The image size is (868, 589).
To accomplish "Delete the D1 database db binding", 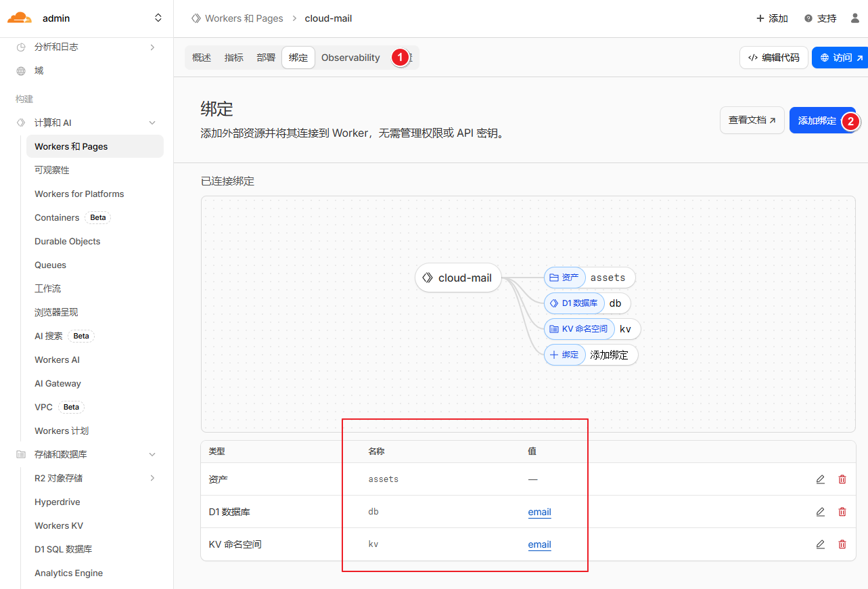I will tap(842, 512).
